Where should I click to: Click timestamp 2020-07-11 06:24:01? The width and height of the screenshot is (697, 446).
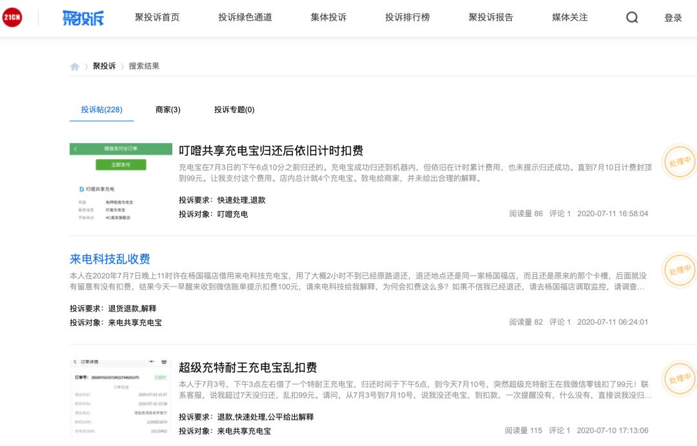pyautogui.click(x=612, y=322)
